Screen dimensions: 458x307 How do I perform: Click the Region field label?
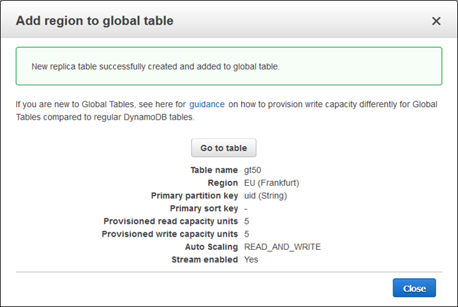click(223, 183)
